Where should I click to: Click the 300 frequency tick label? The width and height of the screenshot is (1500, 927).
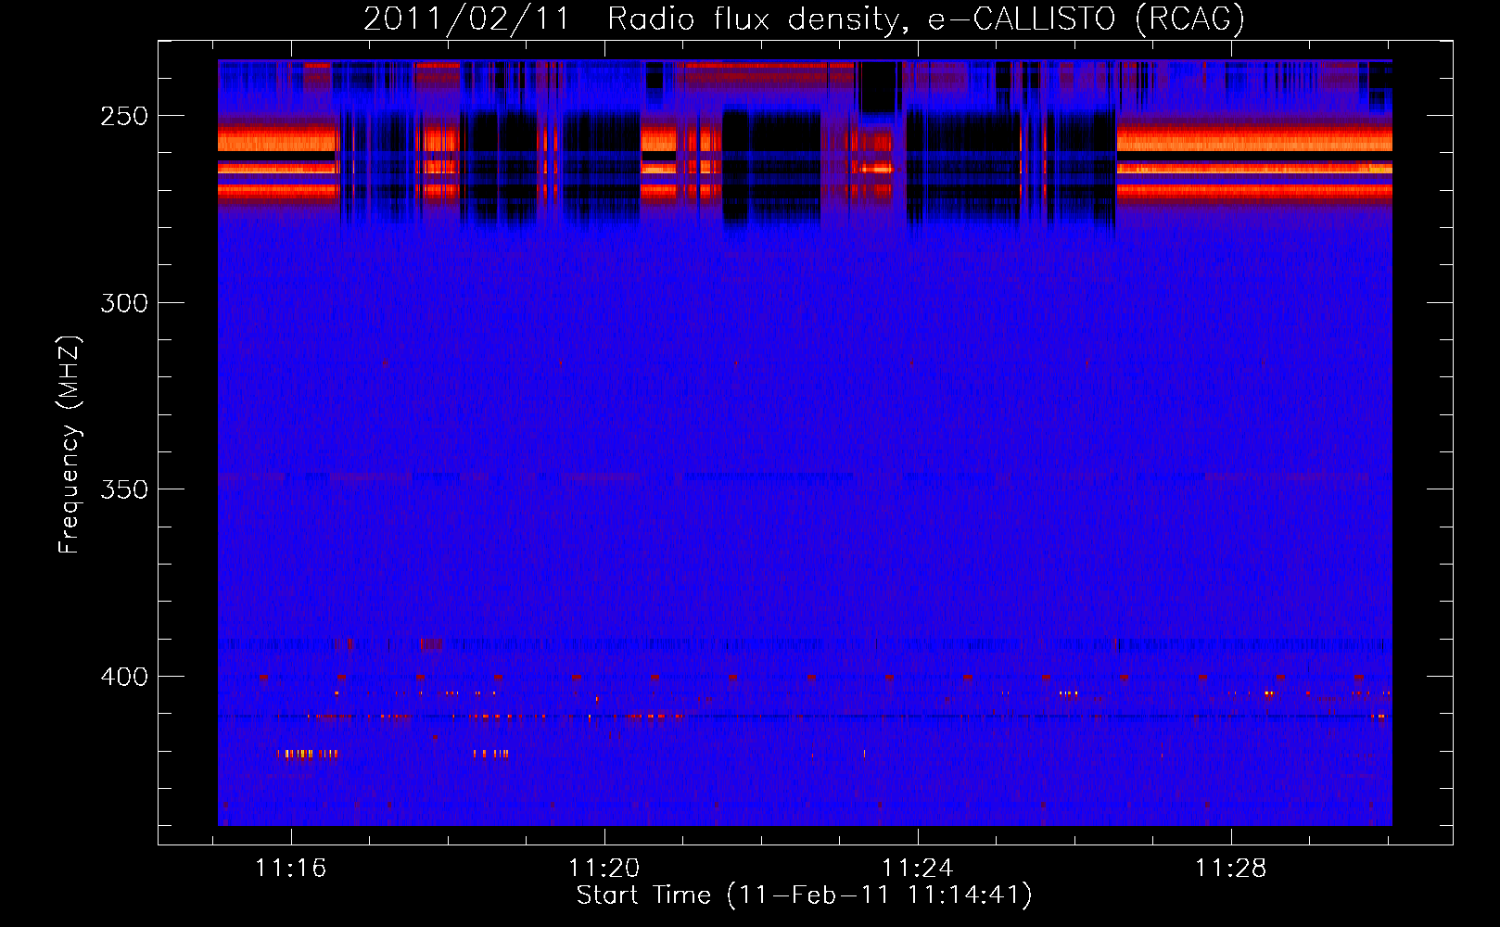click(124, 303)
